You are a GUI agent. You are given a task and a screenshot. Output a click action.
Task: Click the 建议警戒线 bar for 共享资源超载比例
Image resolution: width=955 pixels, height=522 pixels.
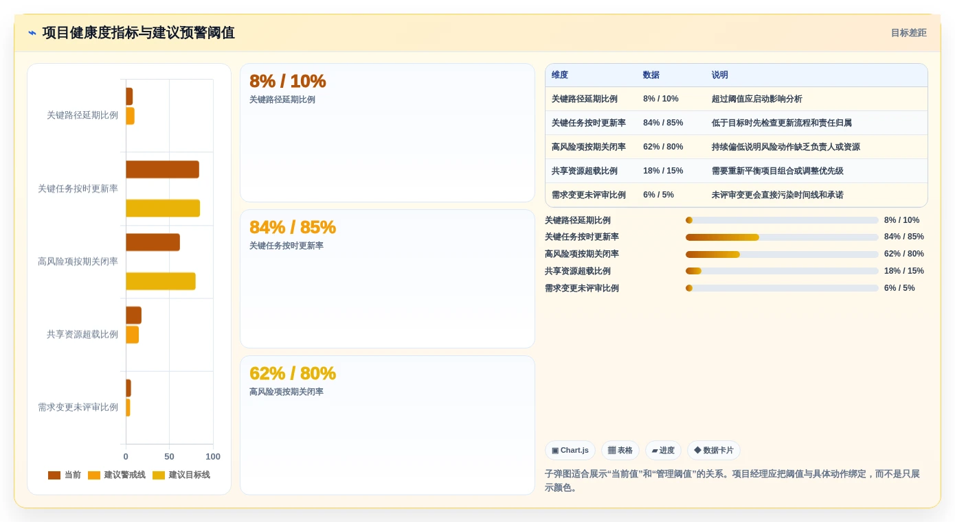click(132, 335)
